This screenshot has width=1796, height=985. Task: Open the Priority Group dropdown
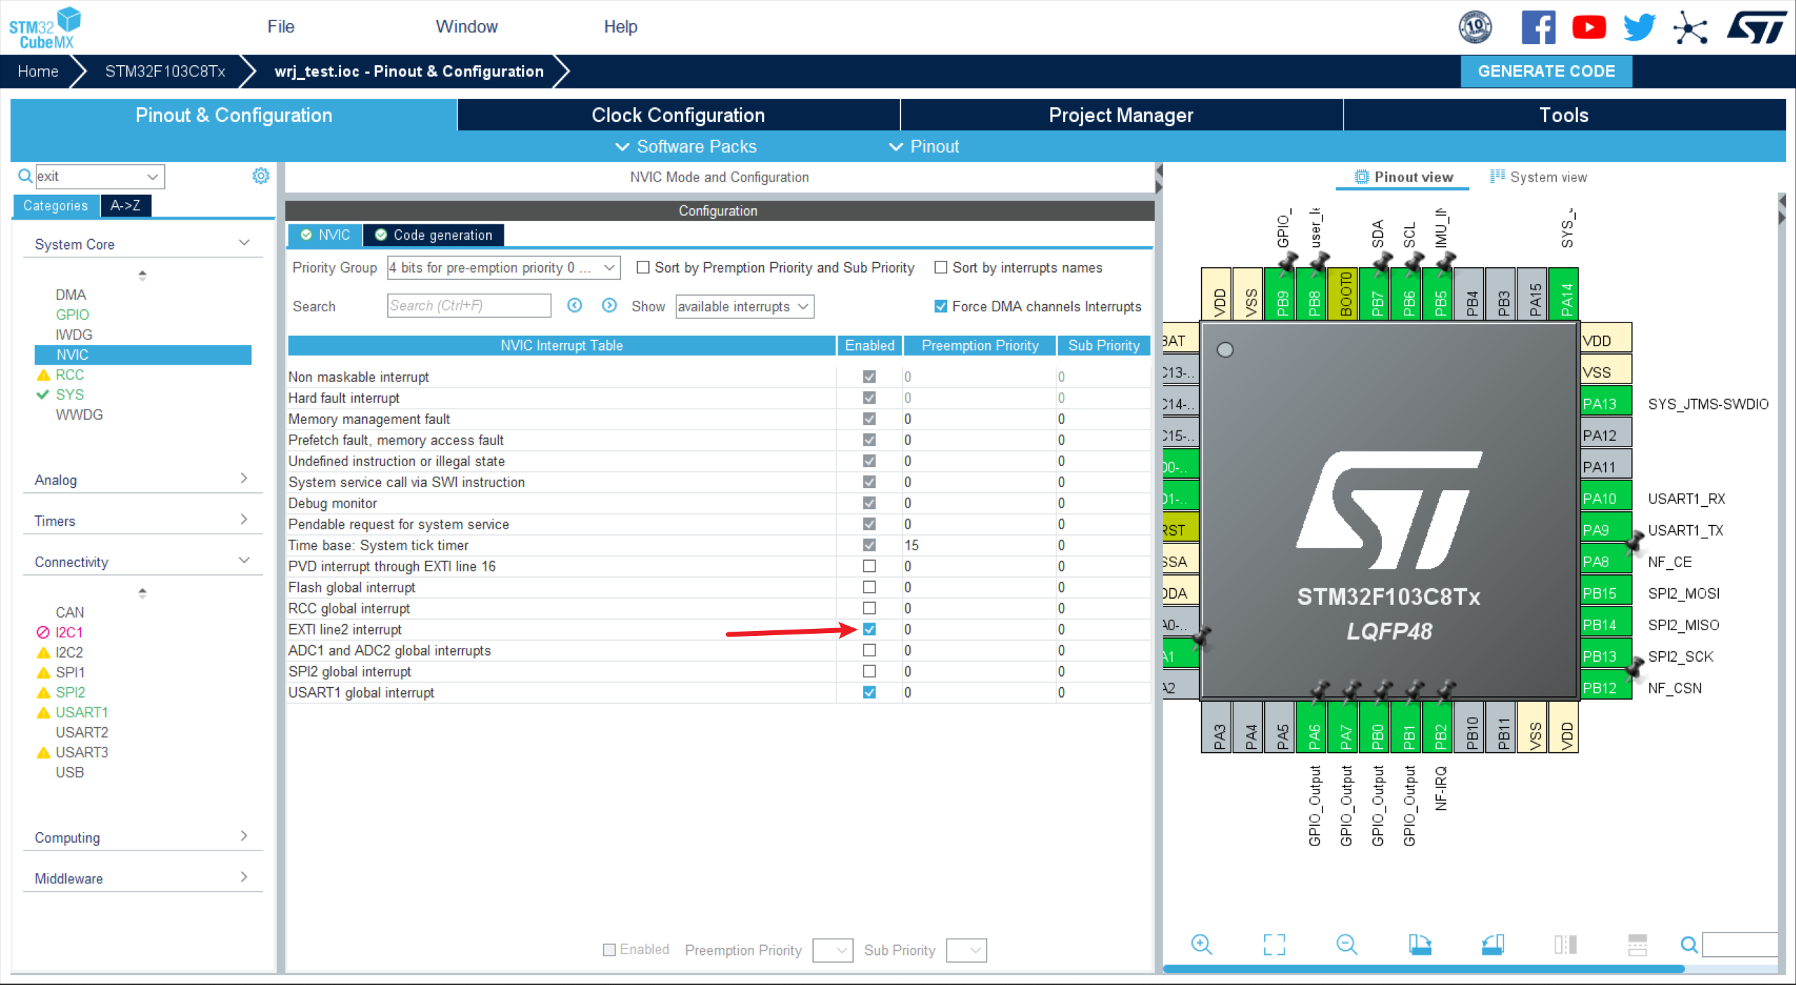click(x=503, y=267)
